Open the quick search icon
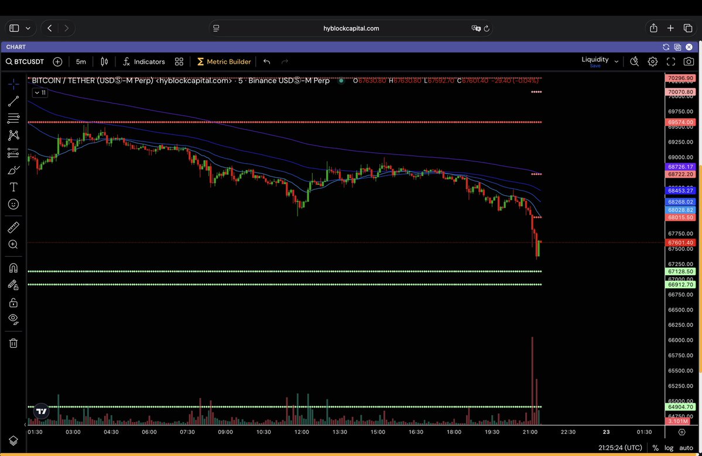The image size is (702, 456). pyautogui.click(x=635, y=62)
